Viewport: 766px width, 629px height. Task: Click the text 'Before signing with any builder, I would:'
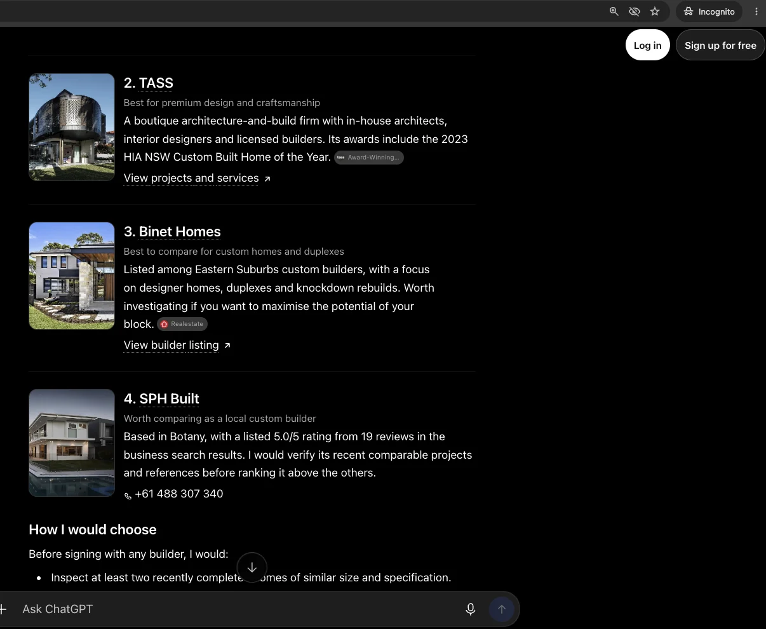pos(128,554)
